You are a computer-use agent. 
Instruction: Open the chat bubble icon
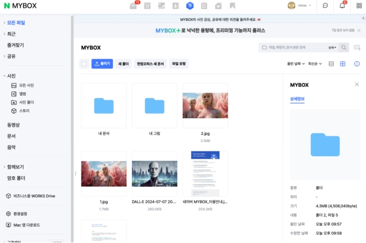click(325, 6)
